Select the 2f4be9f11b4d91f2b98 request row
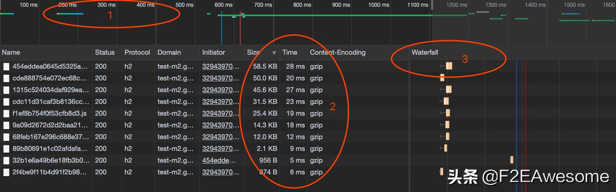Image resolution: width=616 pixels, height=192 pixels. [x=51, y=172]
